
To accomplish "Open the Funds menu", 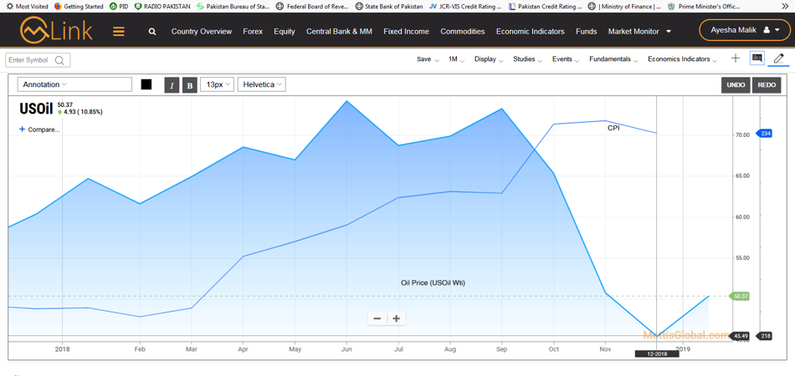I will (x=586, y=32).
